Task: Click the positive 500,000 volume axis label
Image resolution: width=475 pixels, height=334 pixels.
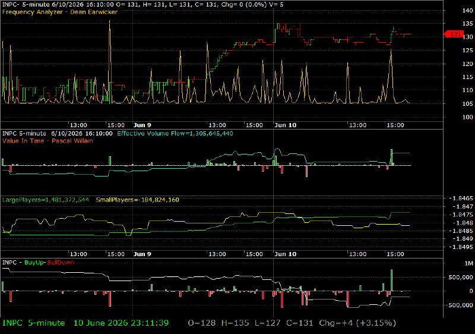Action: tap(461, 278)
